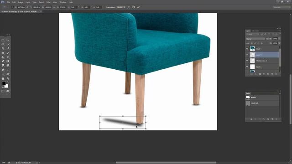Select the History Brush tool
The image size is (292, 164).
[8, 57]
